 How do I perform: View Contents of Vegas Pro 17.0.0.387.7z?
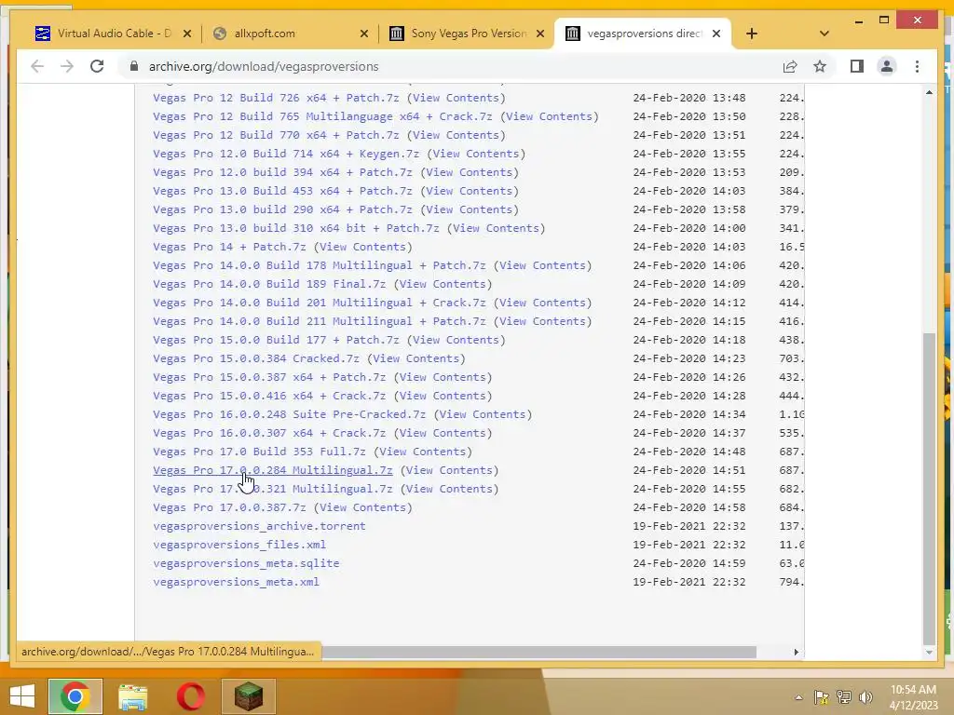point(362,507)
